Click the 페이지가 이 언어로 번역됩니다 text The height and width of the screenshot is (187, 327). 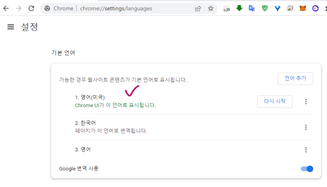[x=111, y=131]
